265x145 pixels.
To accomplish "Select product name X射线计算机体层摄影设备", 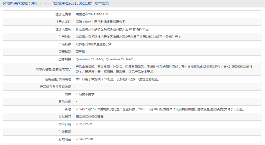I will (x=94, y=44).
